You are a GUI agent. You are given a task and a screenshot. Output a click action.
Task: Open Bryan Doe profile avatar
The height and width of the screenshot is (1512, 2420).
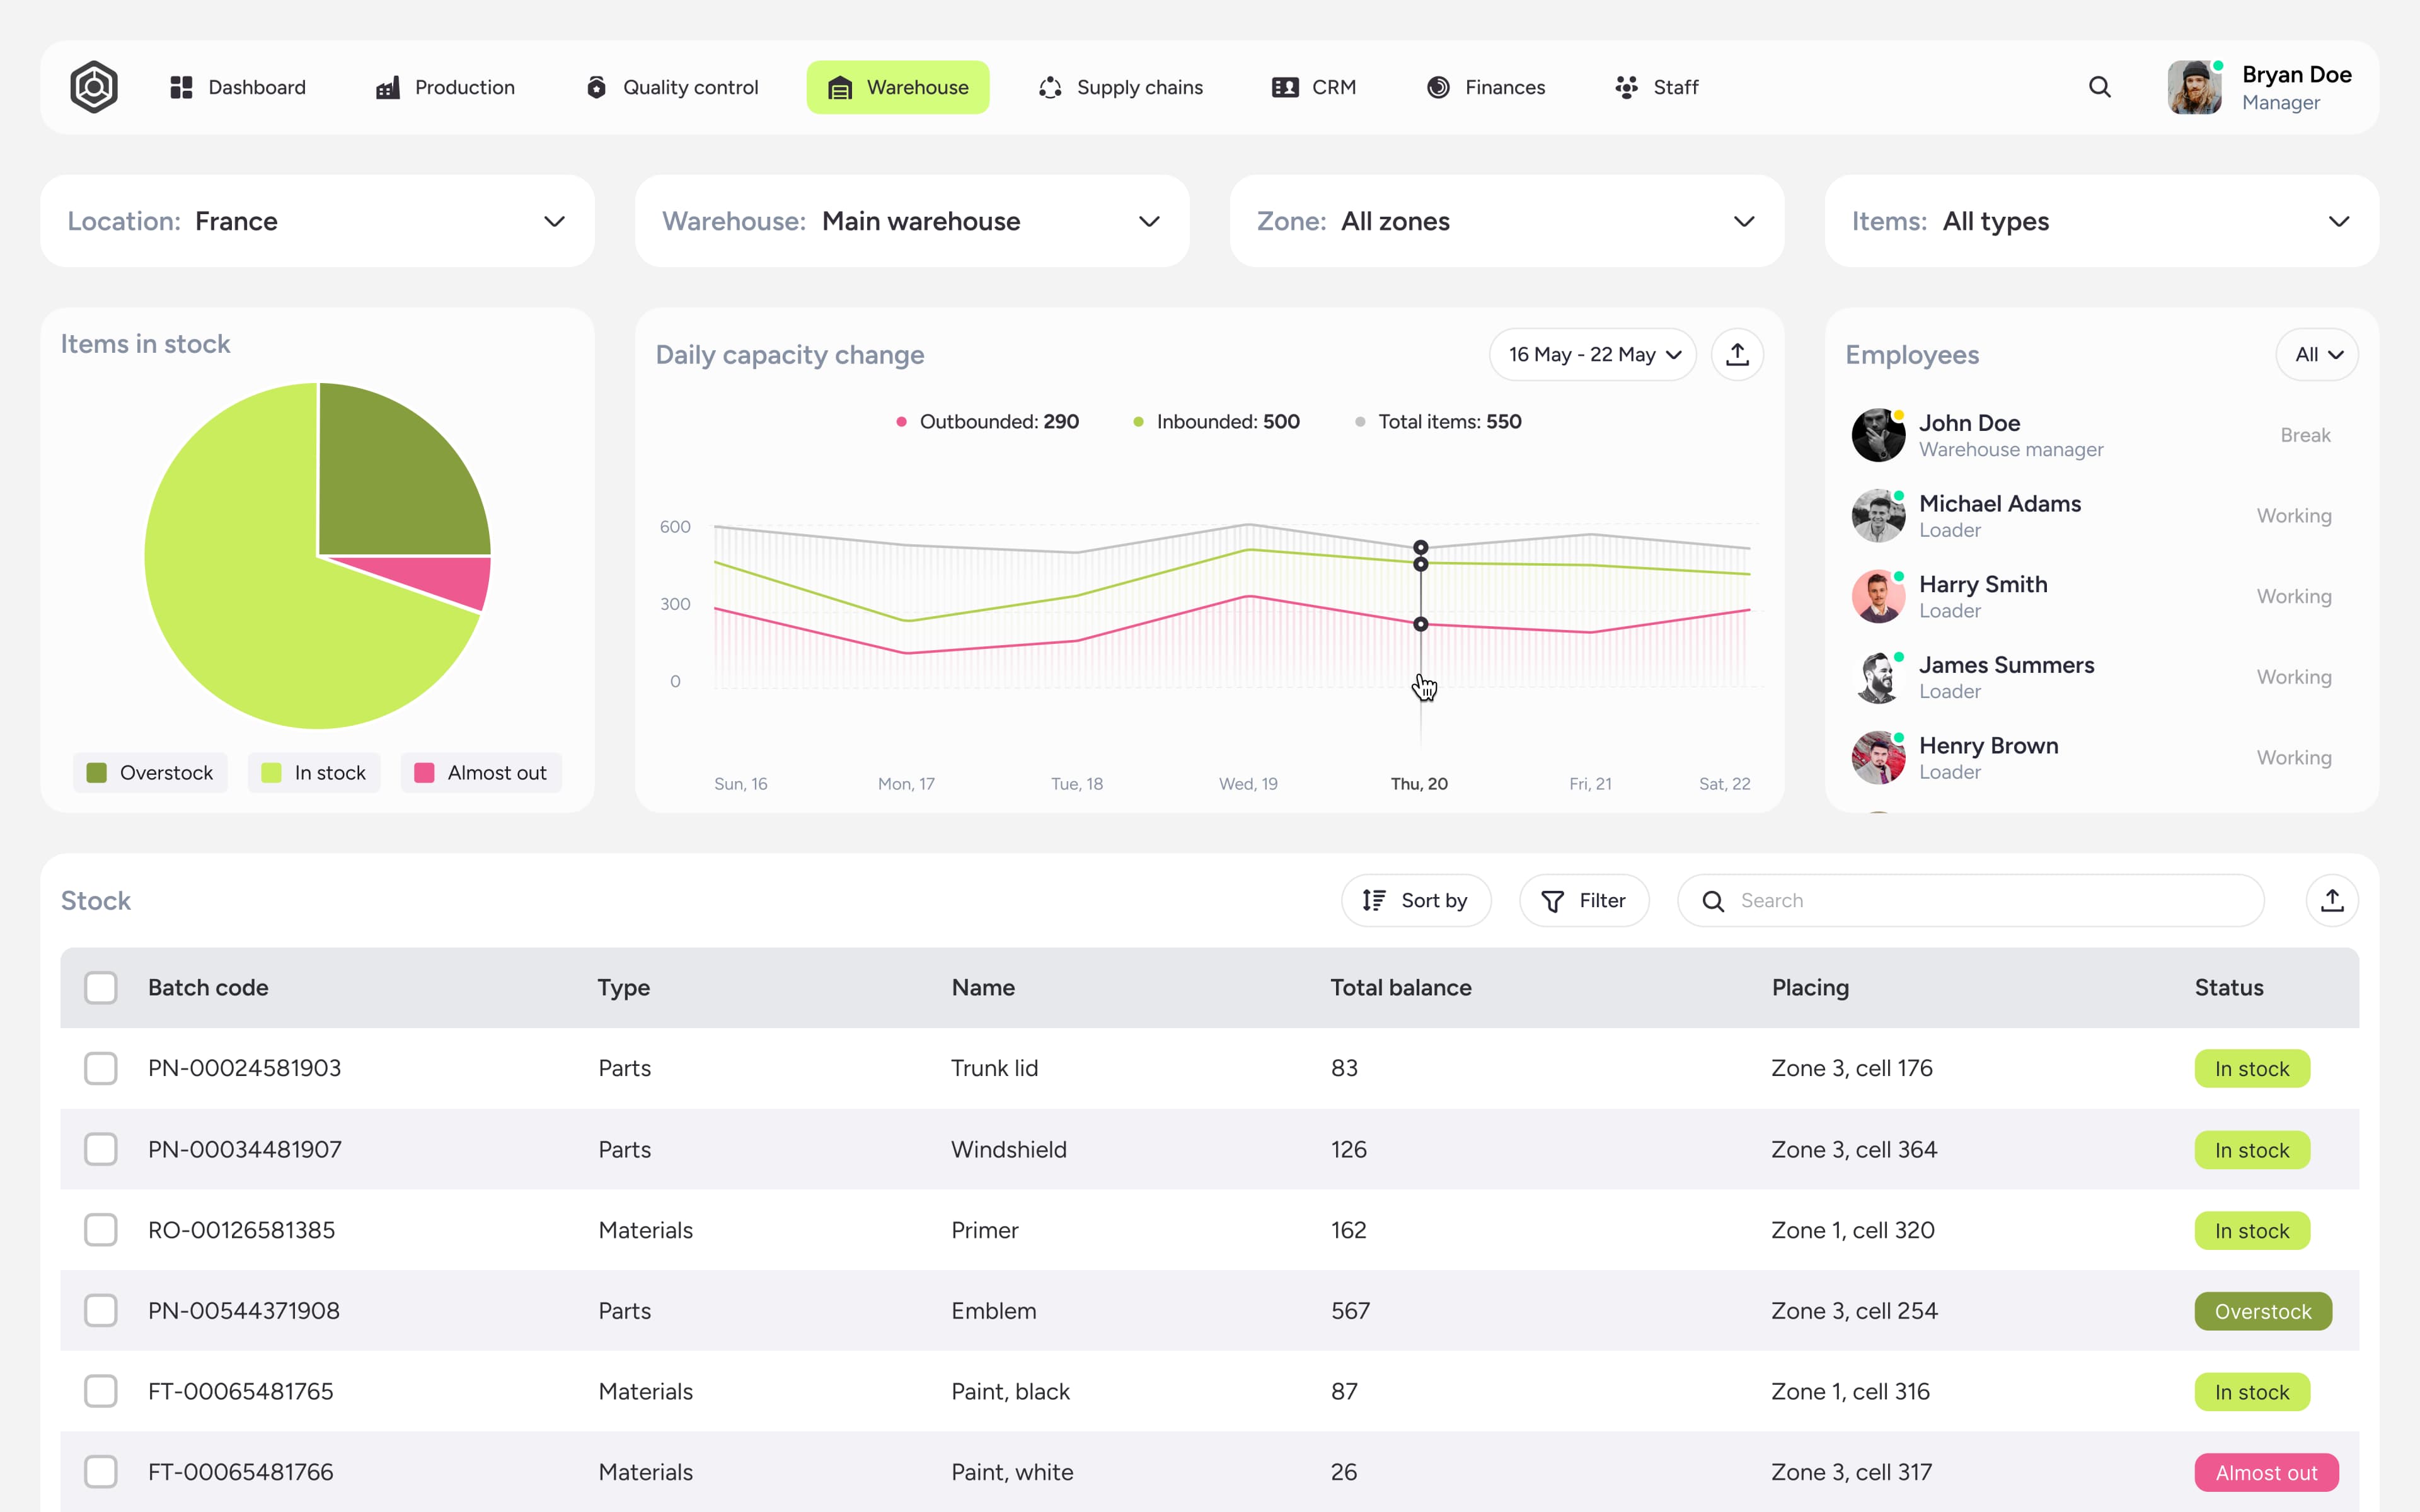click(x=2194, y=87)
